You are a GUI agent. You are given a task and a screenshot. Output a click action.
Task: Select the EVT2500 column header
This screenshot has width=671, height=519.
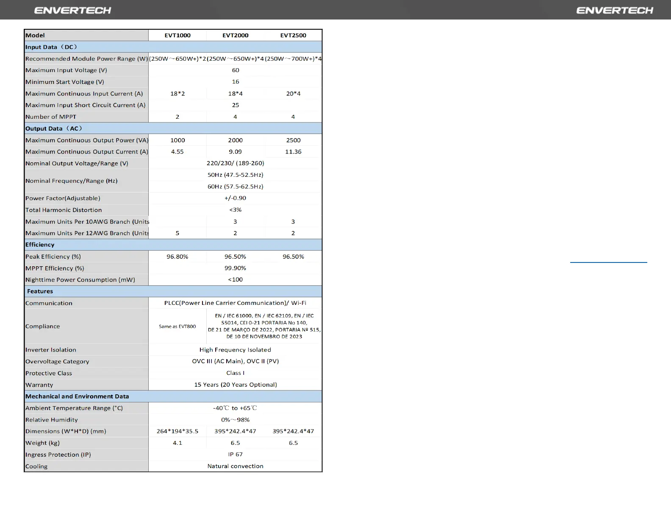pyautogui.click(x=293, y=35)
